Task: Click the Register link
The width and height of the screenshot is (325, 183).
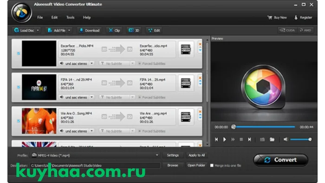Action: point(303,18)
